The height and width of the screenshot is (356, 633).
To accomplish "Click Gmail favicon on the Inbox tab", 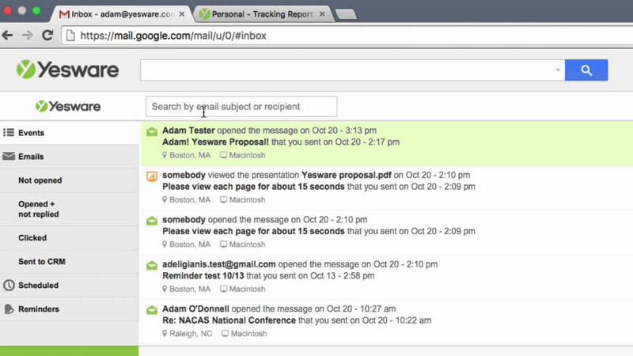I will (x=64, y=14).
